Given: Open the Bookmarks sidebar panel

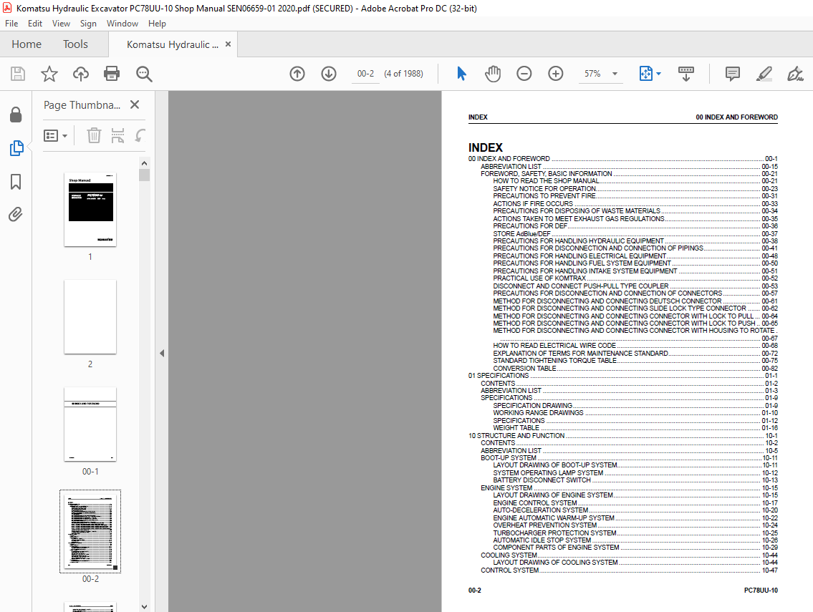Looking at the screenshot, I should coord(16,182).
